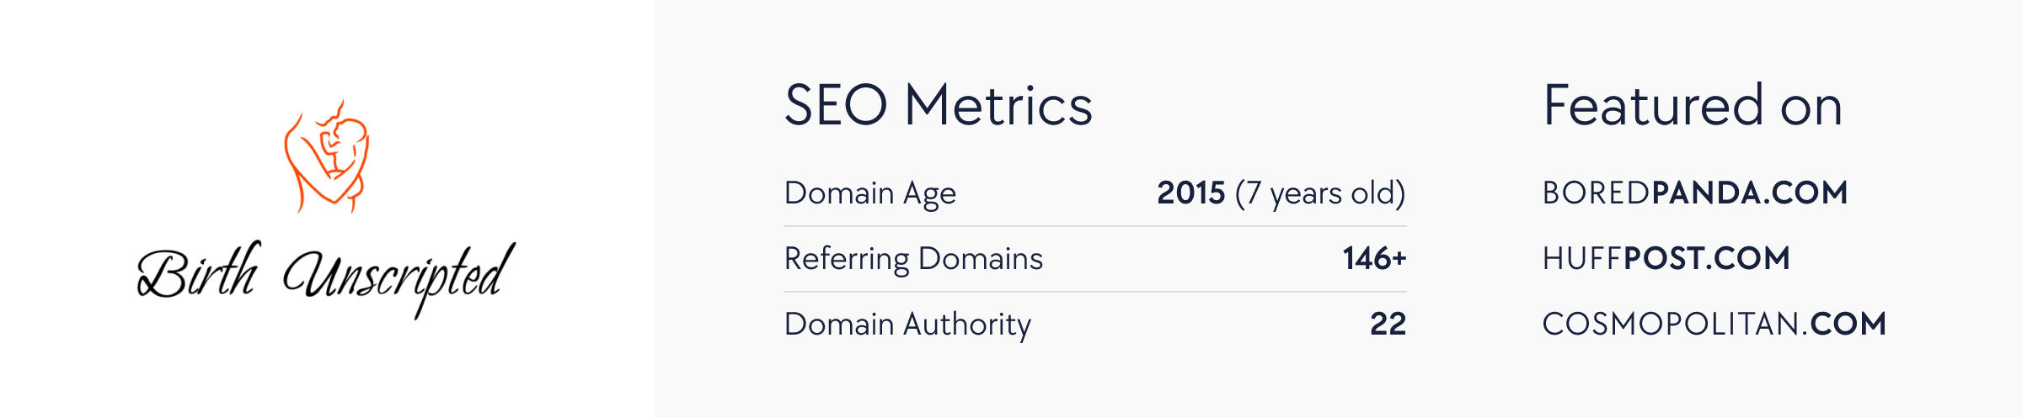Image resolution: width=2022 pixels, height=417 pixels.
Task: Select the SEO Metrics heading
Action: (x=938, y=106)
